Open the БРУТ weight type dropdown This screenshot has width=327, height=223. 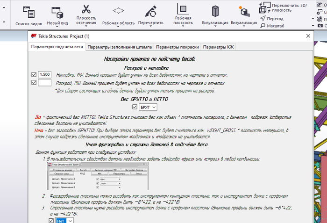point(148,107)
